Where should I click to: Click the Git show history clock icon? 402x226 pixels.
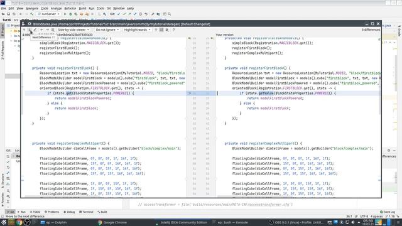point(141,14)
